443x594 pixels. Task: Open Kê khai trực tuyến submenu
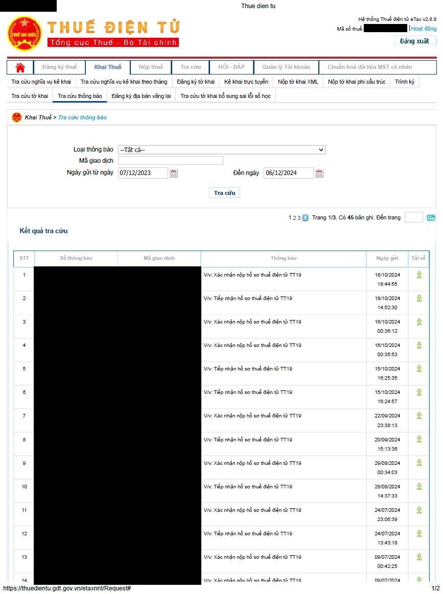(246, 82)
